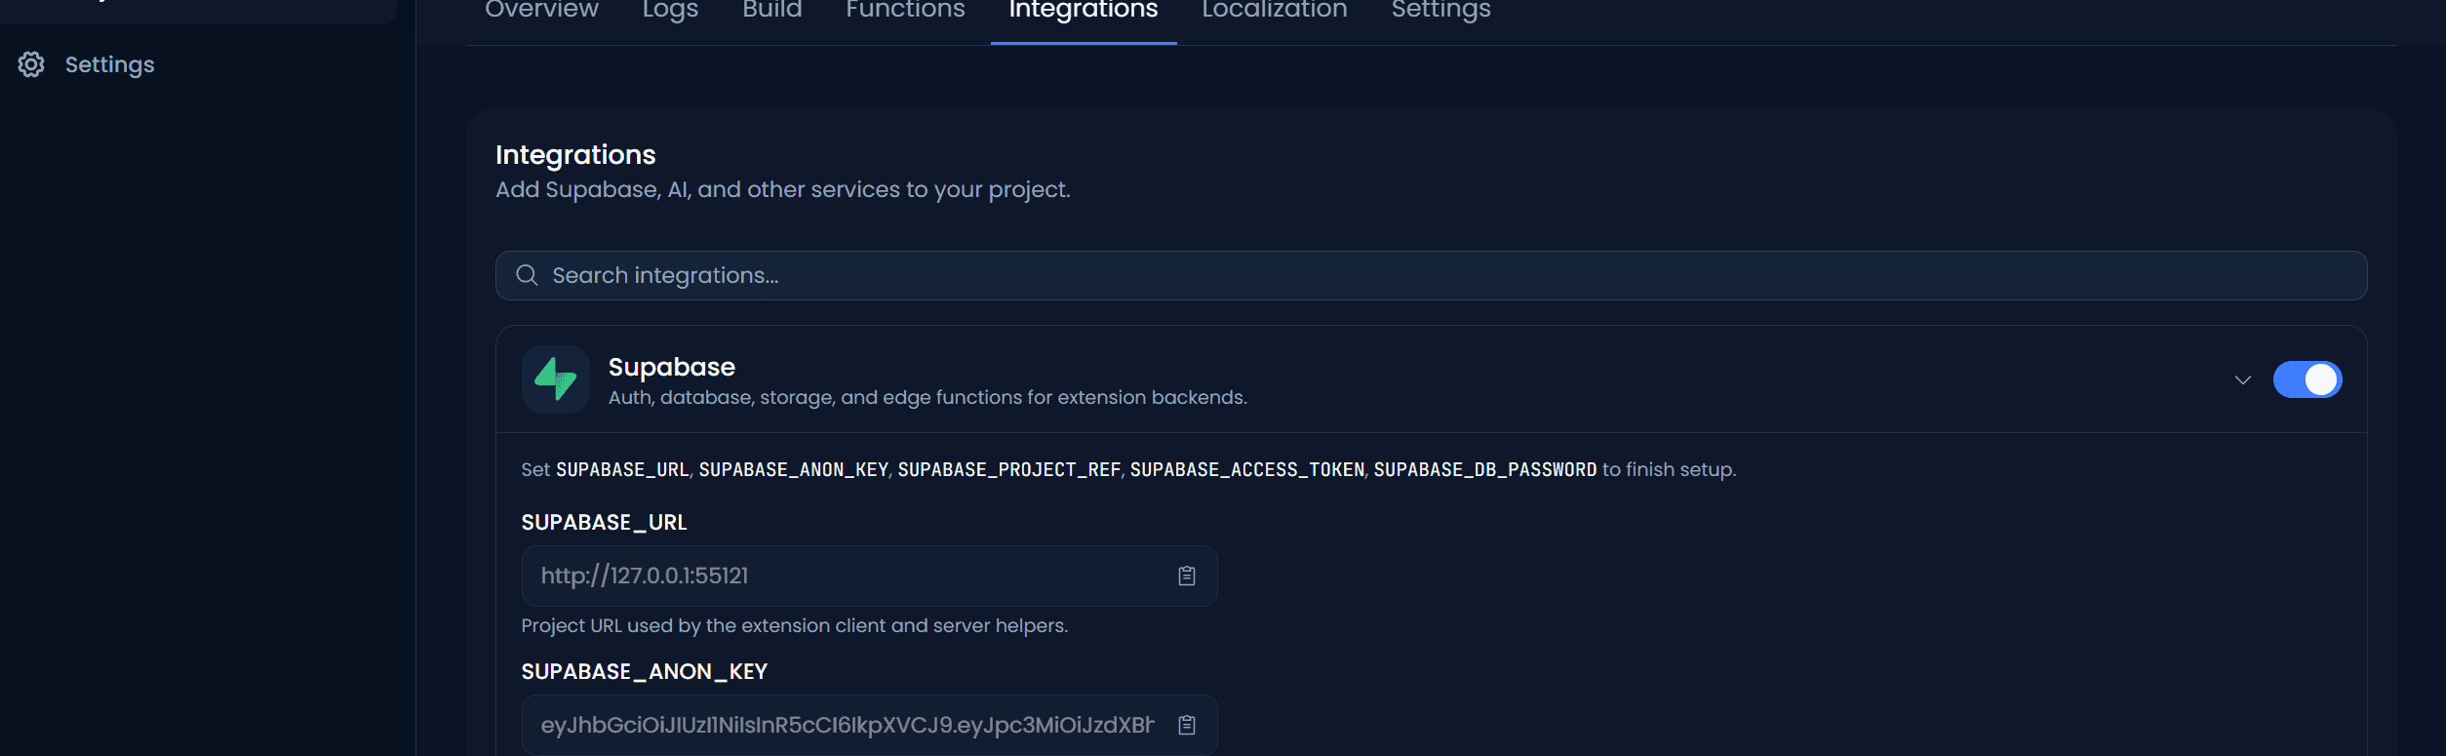Click the Supabase lightning logo
Screen dimensions: 2446x756
pos(556,379)
